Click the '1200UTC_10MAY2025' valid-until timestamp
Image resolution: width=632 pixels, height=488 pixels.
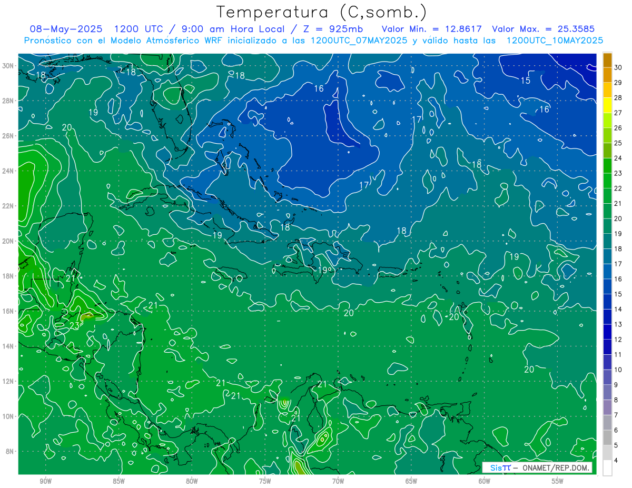coord(555,41)
